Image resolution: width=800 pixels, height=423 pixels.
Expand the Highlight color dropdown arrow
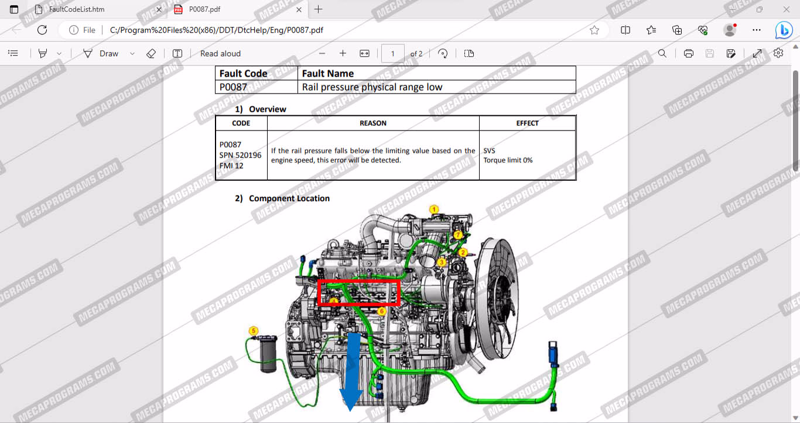tap(59, 53)
